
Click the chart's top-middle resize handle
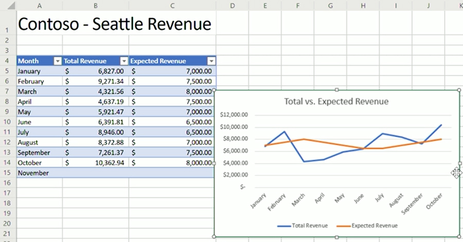click(336, 90)
